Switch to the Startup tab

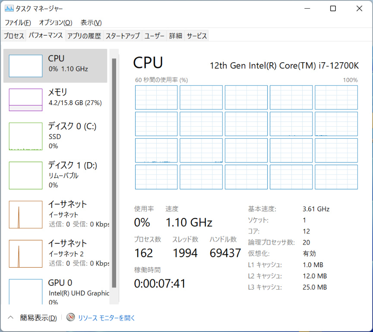click(123, 36)
